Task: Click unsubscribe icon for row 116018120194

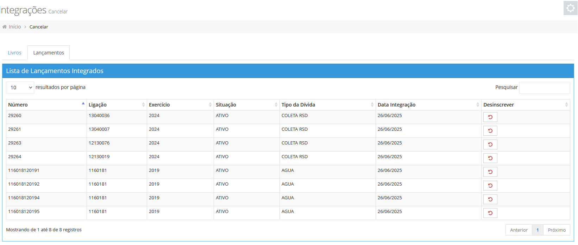Action: point(490,199)
